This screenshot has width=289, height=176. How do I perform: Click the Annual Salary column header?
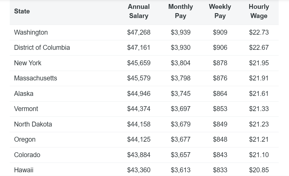pyautogui.click(x=139, y=11)
